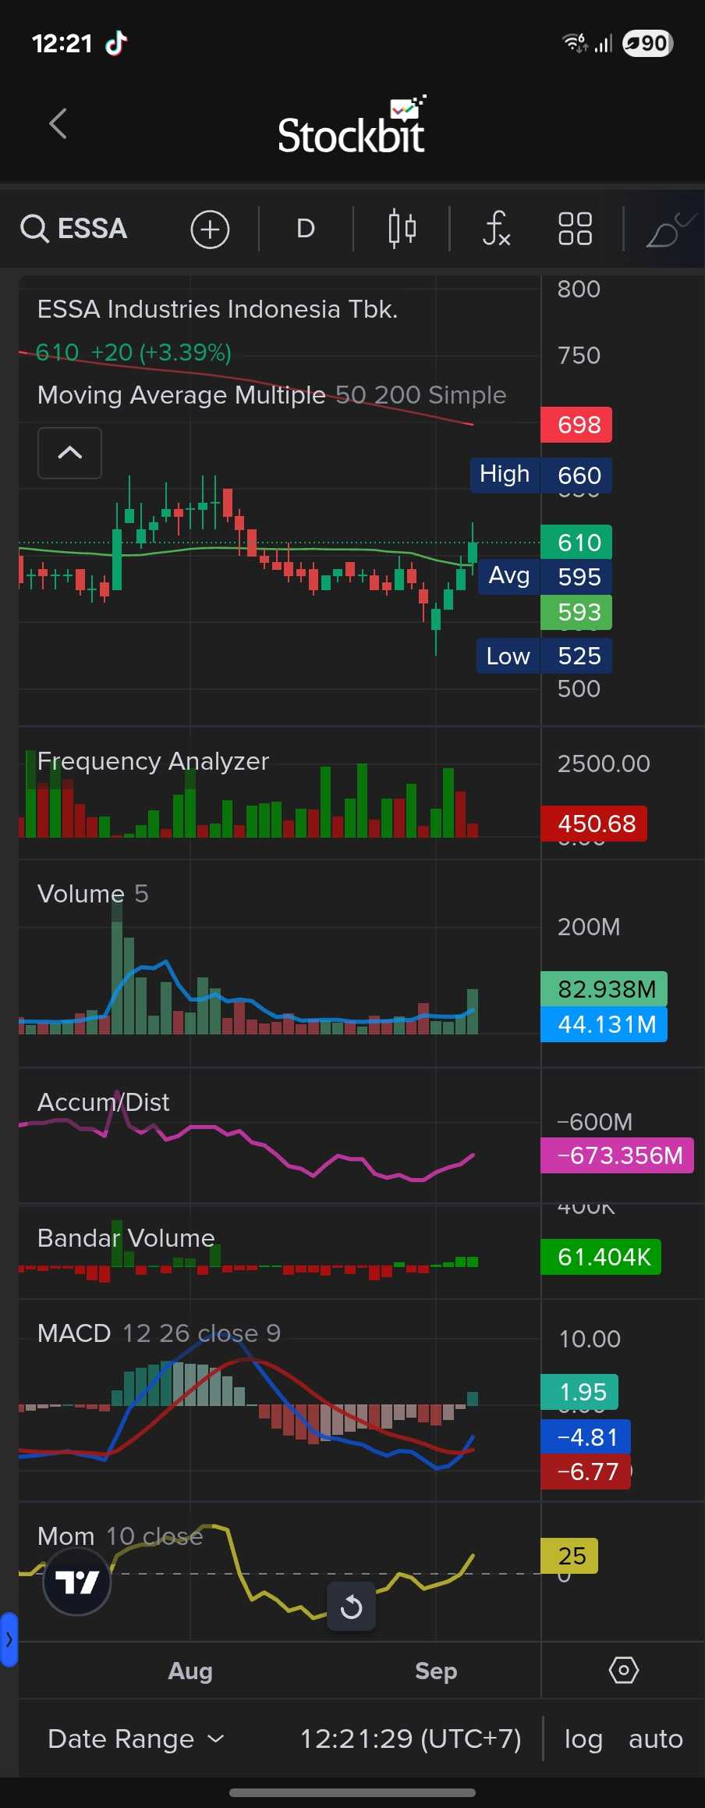This screenshot has height=1808, width=705.
Task: Toggle log scale
Action: pos(583,1739)
